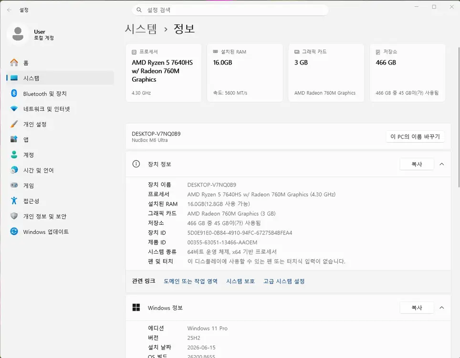Click the Bluetooth icon in sidebar
The height and width of the screenshot is (358, 460).
[14, 93]
